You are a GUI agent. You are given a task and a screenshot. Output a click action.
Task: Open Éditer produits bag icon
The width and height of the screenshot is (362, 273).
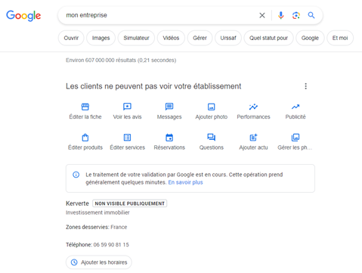[x=85, y=138]
